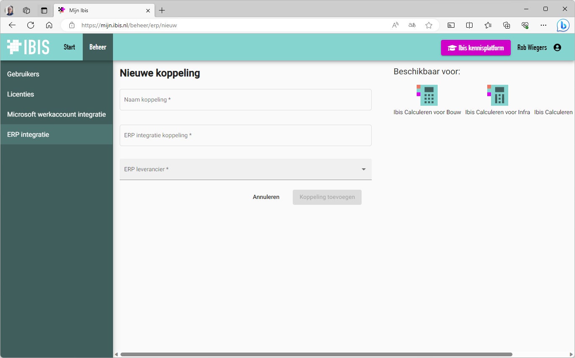Click the IBIS logo in header
575x358 pixels.
[28, 47]
